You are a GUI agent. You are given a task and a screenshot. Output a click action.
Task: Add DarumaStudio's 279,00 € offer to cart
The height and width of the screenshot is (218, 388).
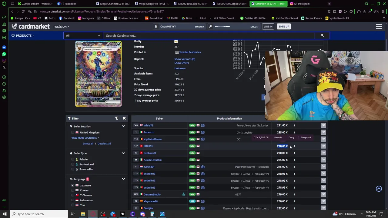(x=323, y=194)
